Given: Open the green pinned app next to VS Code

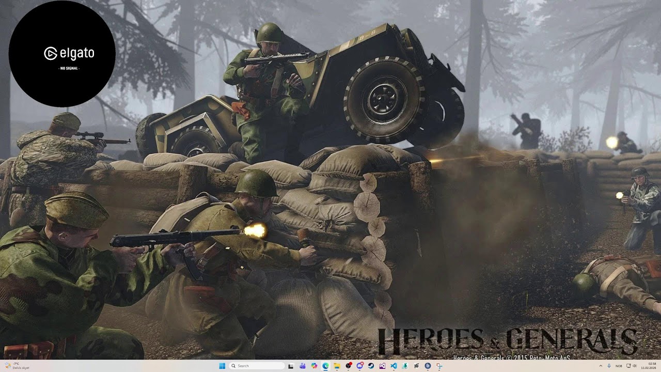Looking at the screenshot, I should click(x=405, y=366).
